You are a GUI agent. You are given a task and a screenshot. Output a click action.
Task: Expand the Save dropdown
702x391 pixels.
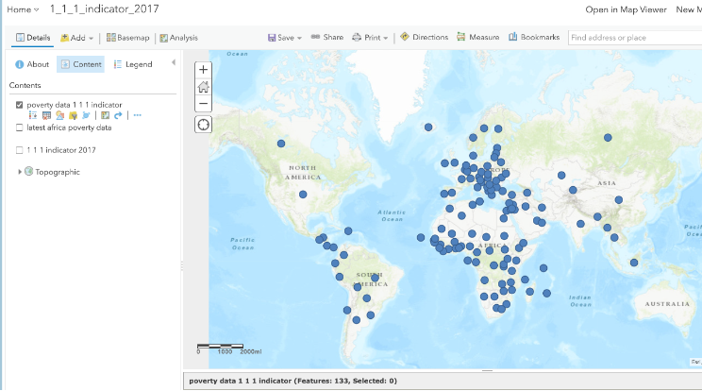[284, 38]
